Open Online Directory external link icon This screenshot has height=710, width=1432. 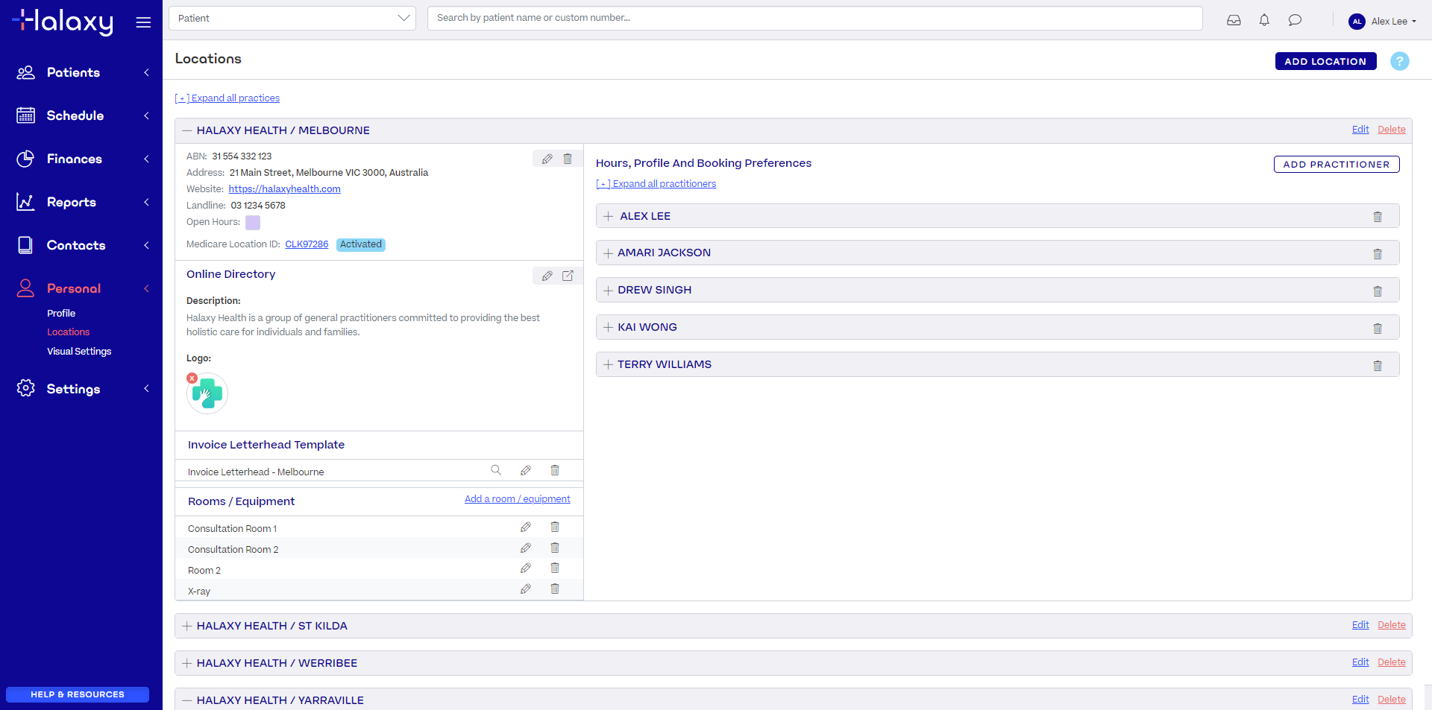(x=568, y=276)
